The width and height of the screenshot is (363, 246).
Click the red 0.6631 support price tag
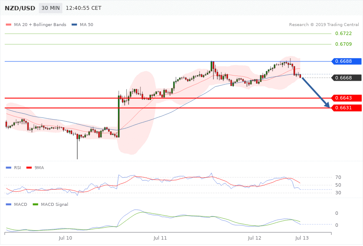(346, 108)
